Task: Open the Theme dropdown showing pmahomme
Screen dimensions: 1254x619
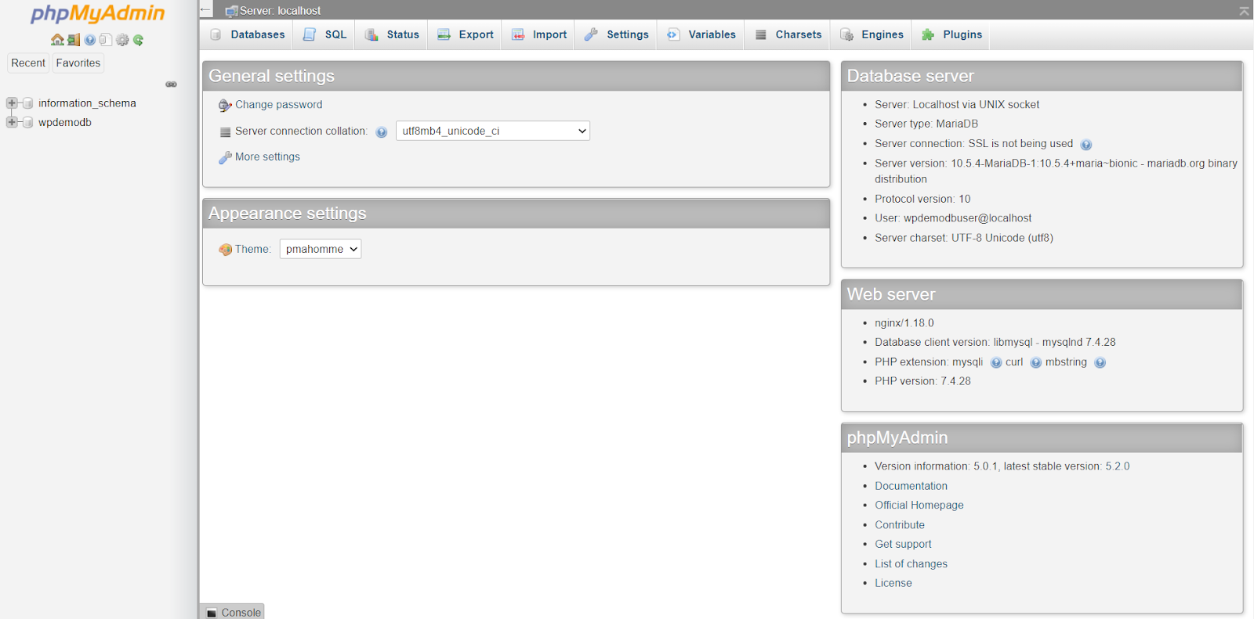Action: pyautogui.click(x=321, y=249)
